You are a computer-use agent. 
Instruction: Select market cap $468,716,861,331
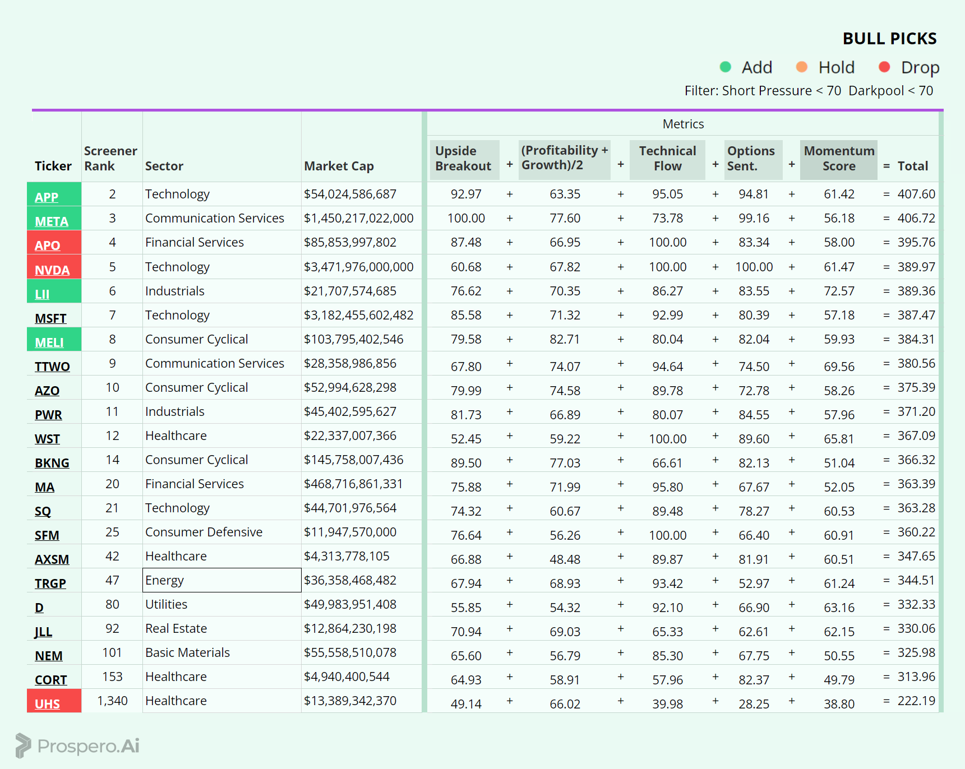[x=353, y=484]
